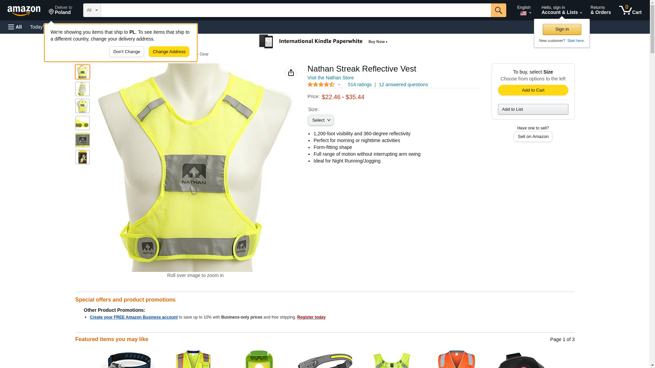The image size is (655, 368).
Task: Open the English language selector
Action: click(524, 10)
